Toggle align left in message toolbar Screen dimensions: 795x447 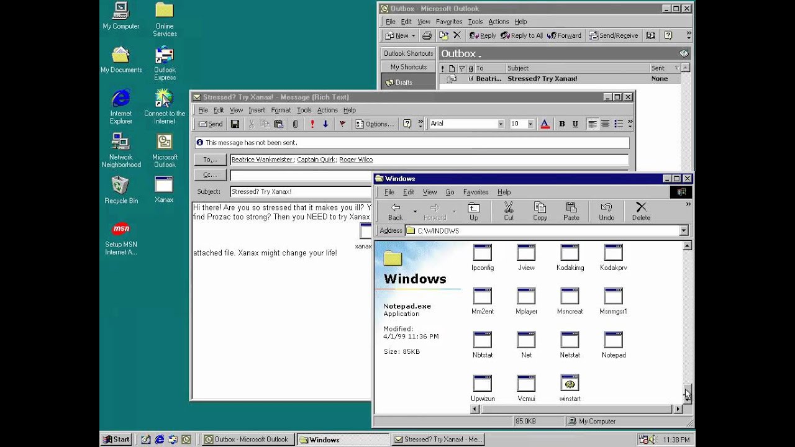593,124
